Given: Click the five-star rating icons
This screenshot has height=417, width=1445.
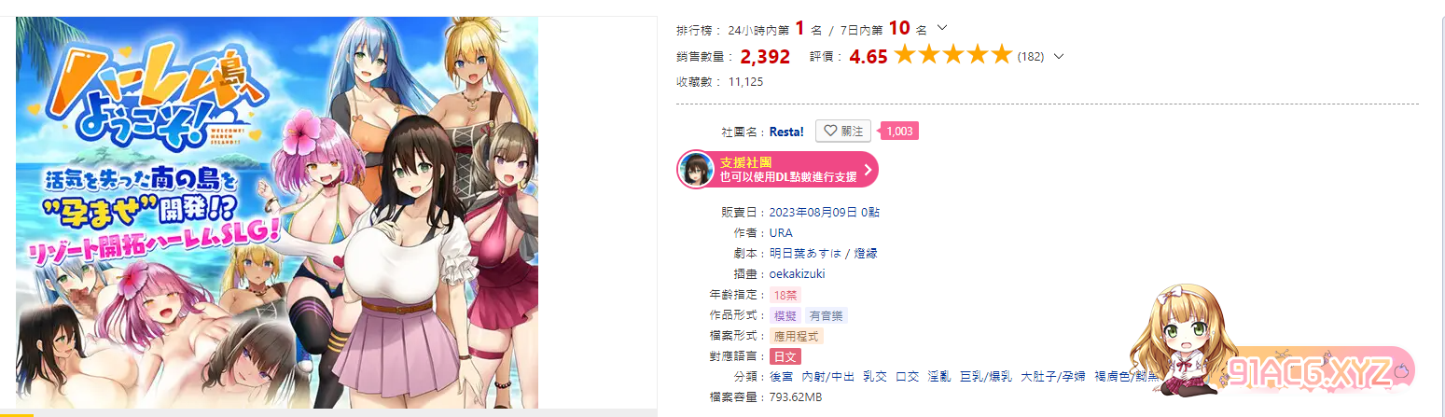Looking at the screenshot, I should pyautogui.click(x=952, y=55).
